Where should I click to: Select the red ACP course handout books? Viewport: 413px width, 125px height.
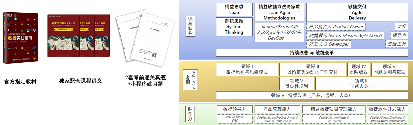coord(79,36)
